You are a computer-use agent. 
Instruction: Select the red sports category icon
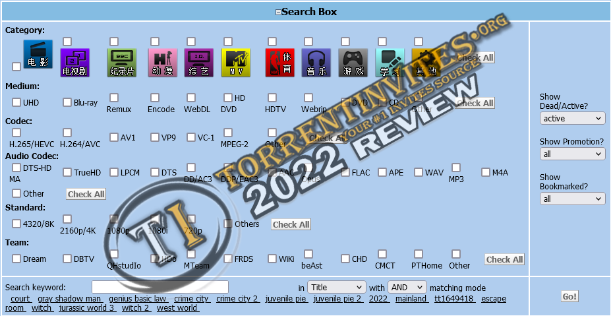click(x=279, y=63)
